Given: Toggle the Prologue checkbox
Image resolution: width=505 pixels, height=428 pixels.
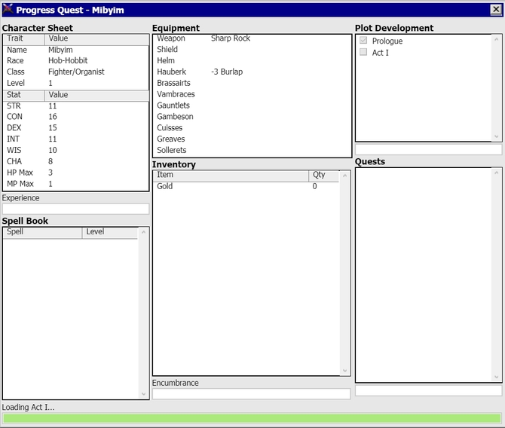Looking at the screenshot, I should pos(363,41).
